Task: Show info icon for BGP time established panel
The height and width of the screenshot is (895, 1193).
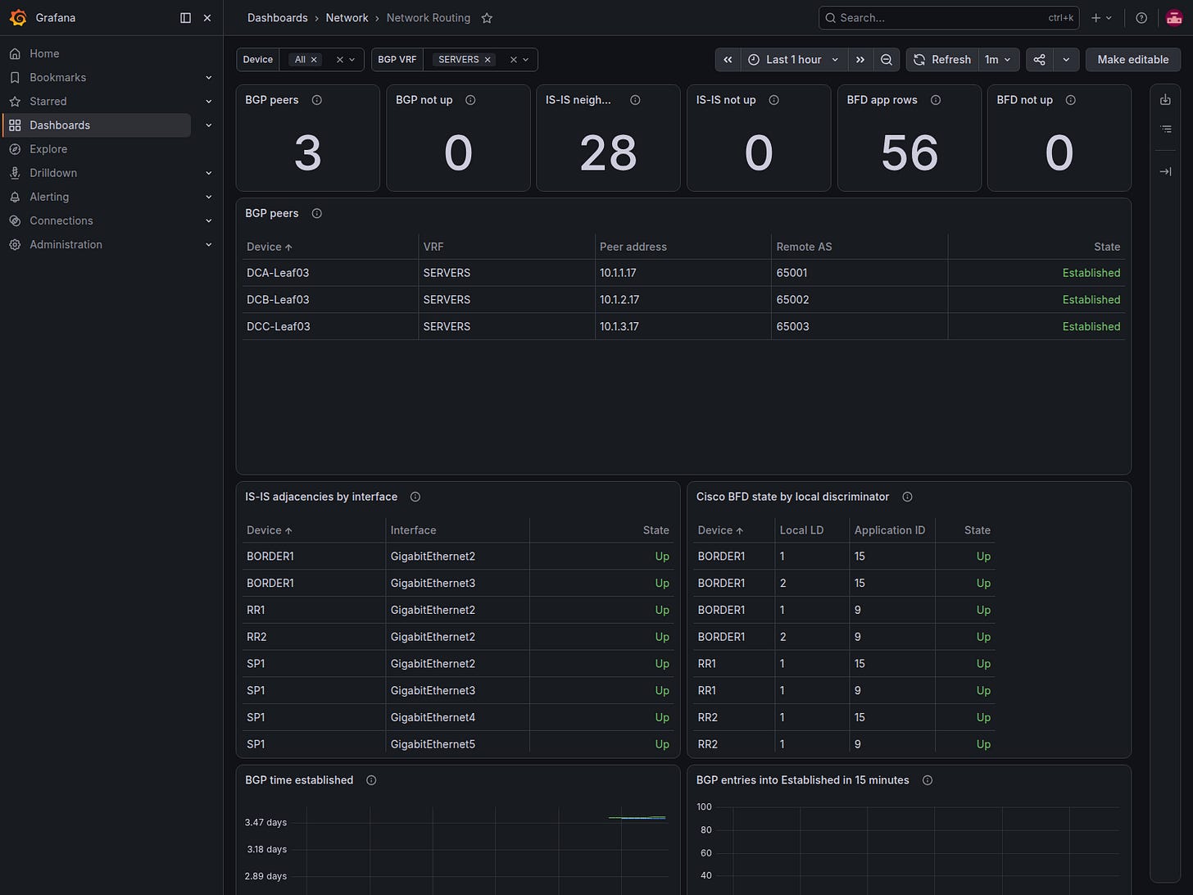Action: coord(371,780)
